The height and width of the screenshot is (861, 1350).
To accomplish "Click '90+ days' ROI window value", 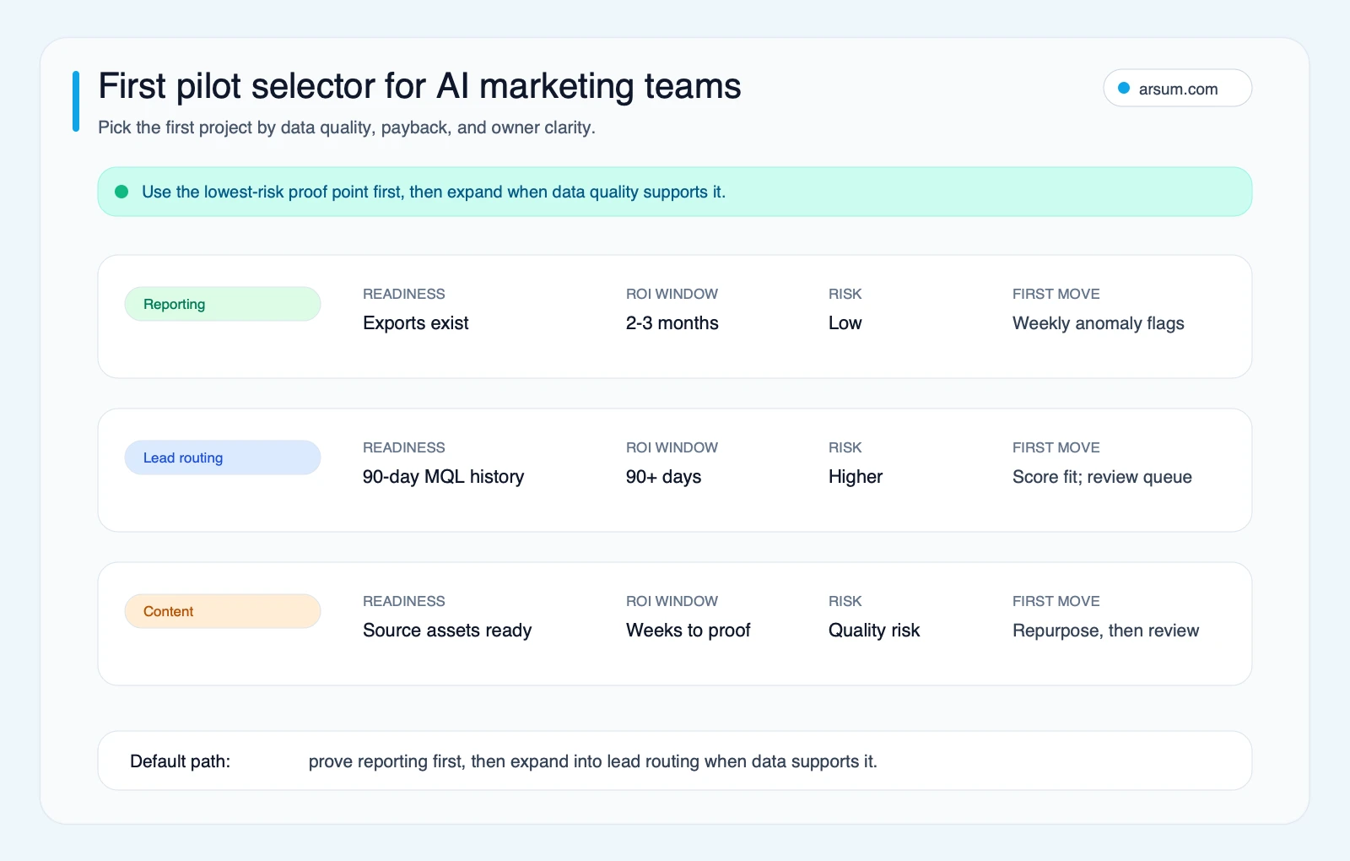I will click(x=664, y=477).
